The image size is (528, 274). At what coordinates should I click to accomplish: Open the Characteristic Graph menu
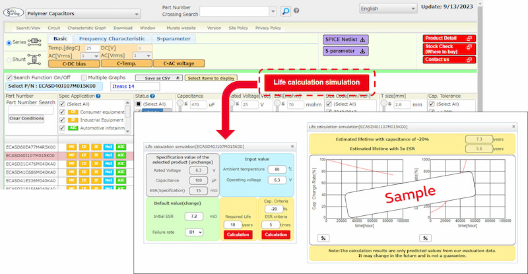86,28
